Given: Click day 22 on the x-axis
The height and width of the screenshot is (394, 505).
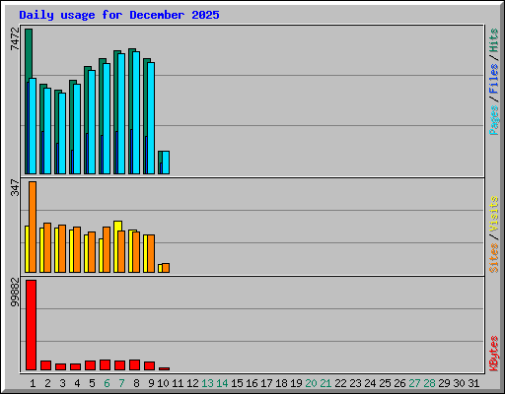Looking at the screenshot, I should pos(340,383).
